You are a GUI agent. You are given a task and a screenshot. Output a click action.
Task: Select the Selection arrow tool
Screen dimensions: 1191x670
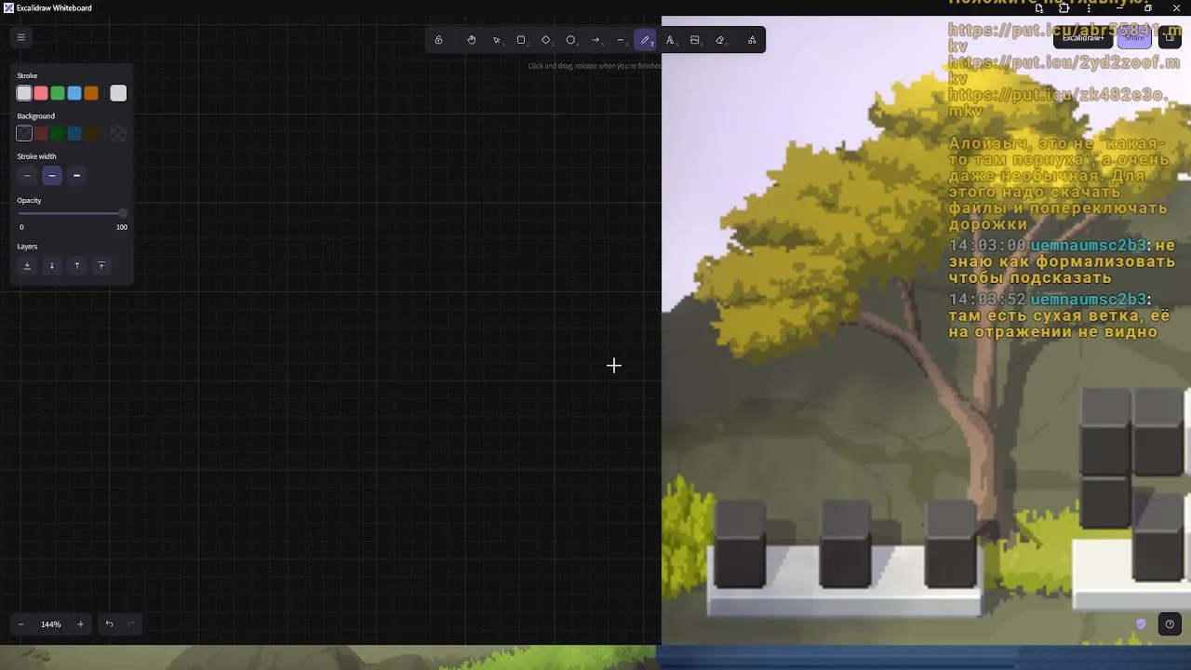497,40
